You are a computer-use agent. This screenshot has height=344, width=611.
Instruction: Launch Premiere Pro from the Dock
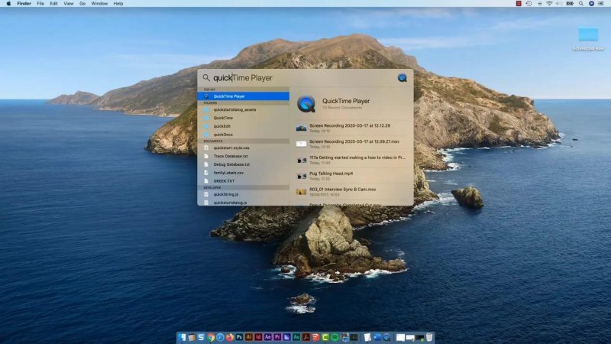click(x=277, y=337)
